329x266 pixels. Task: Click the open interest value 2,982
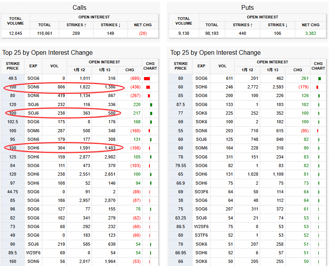[x=110, y=157]
